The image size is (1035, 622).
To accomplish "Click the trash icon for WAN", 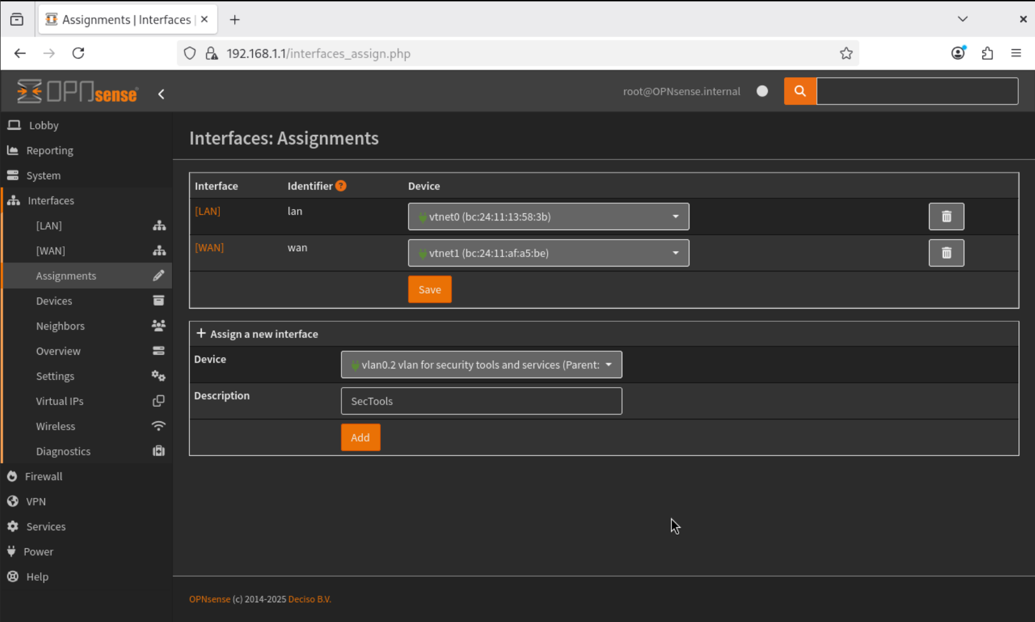I will pyautogui.click(x=946, y=253).
